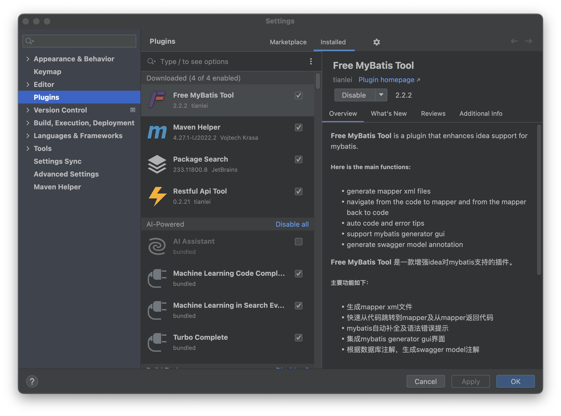Disable the Turbo Complete plugin checkbox
Screen dimensions: 561x416
pyautogui.click(x=298, y=338)
